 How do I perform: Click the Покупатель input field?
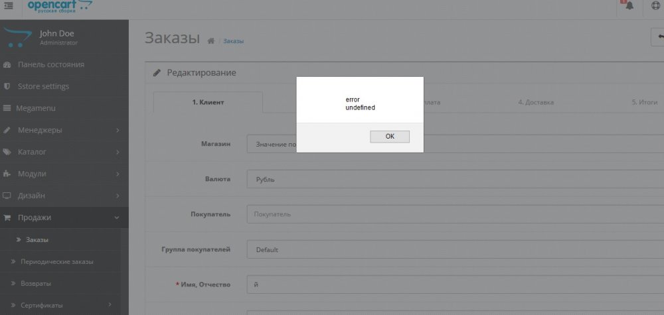[x=456, y=214]
